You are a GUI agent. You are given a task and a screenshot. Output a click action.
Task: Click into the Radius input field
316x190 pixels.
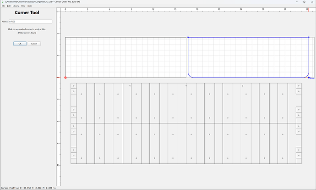[x=30, y=22]
